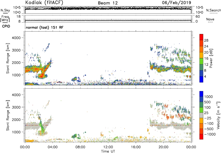Image resolution: width=221 pixels, height=153 pixels.
Task: Click the '4000' tick on power panel
Action: click(x=16, y=38)
